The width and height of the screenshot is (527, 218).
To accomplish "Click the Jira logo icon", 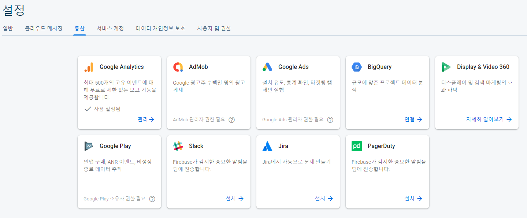I will [267, 146].
